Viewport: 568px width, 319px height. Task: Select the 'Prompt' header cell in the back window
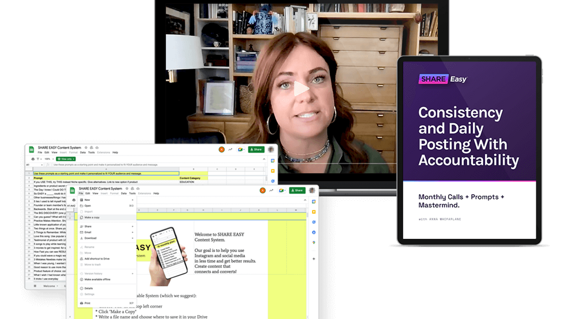(x=106, y=178)
